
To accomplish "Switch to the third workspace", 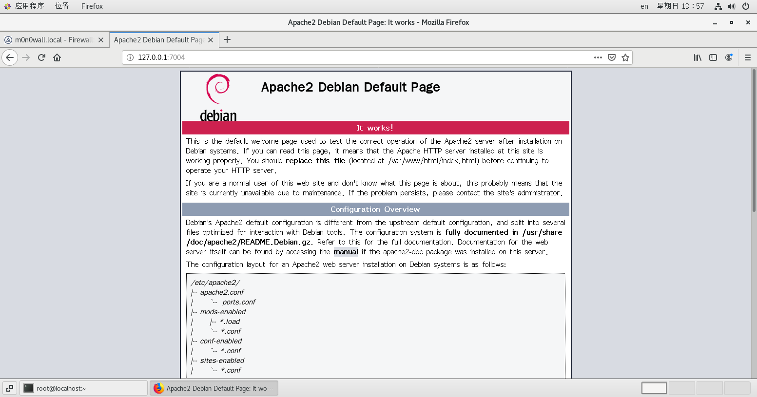I will [x=709, y=388].
